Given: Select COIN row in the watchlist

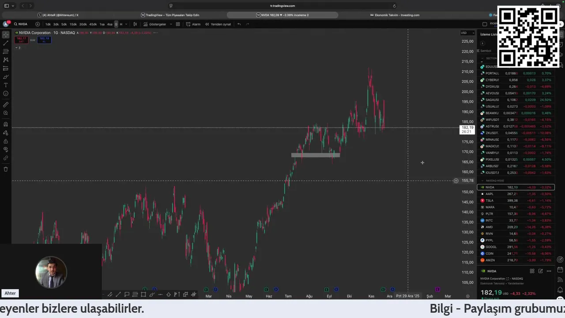Looking at the screenshot, I should pyautogui.click(x=516, y=254).
